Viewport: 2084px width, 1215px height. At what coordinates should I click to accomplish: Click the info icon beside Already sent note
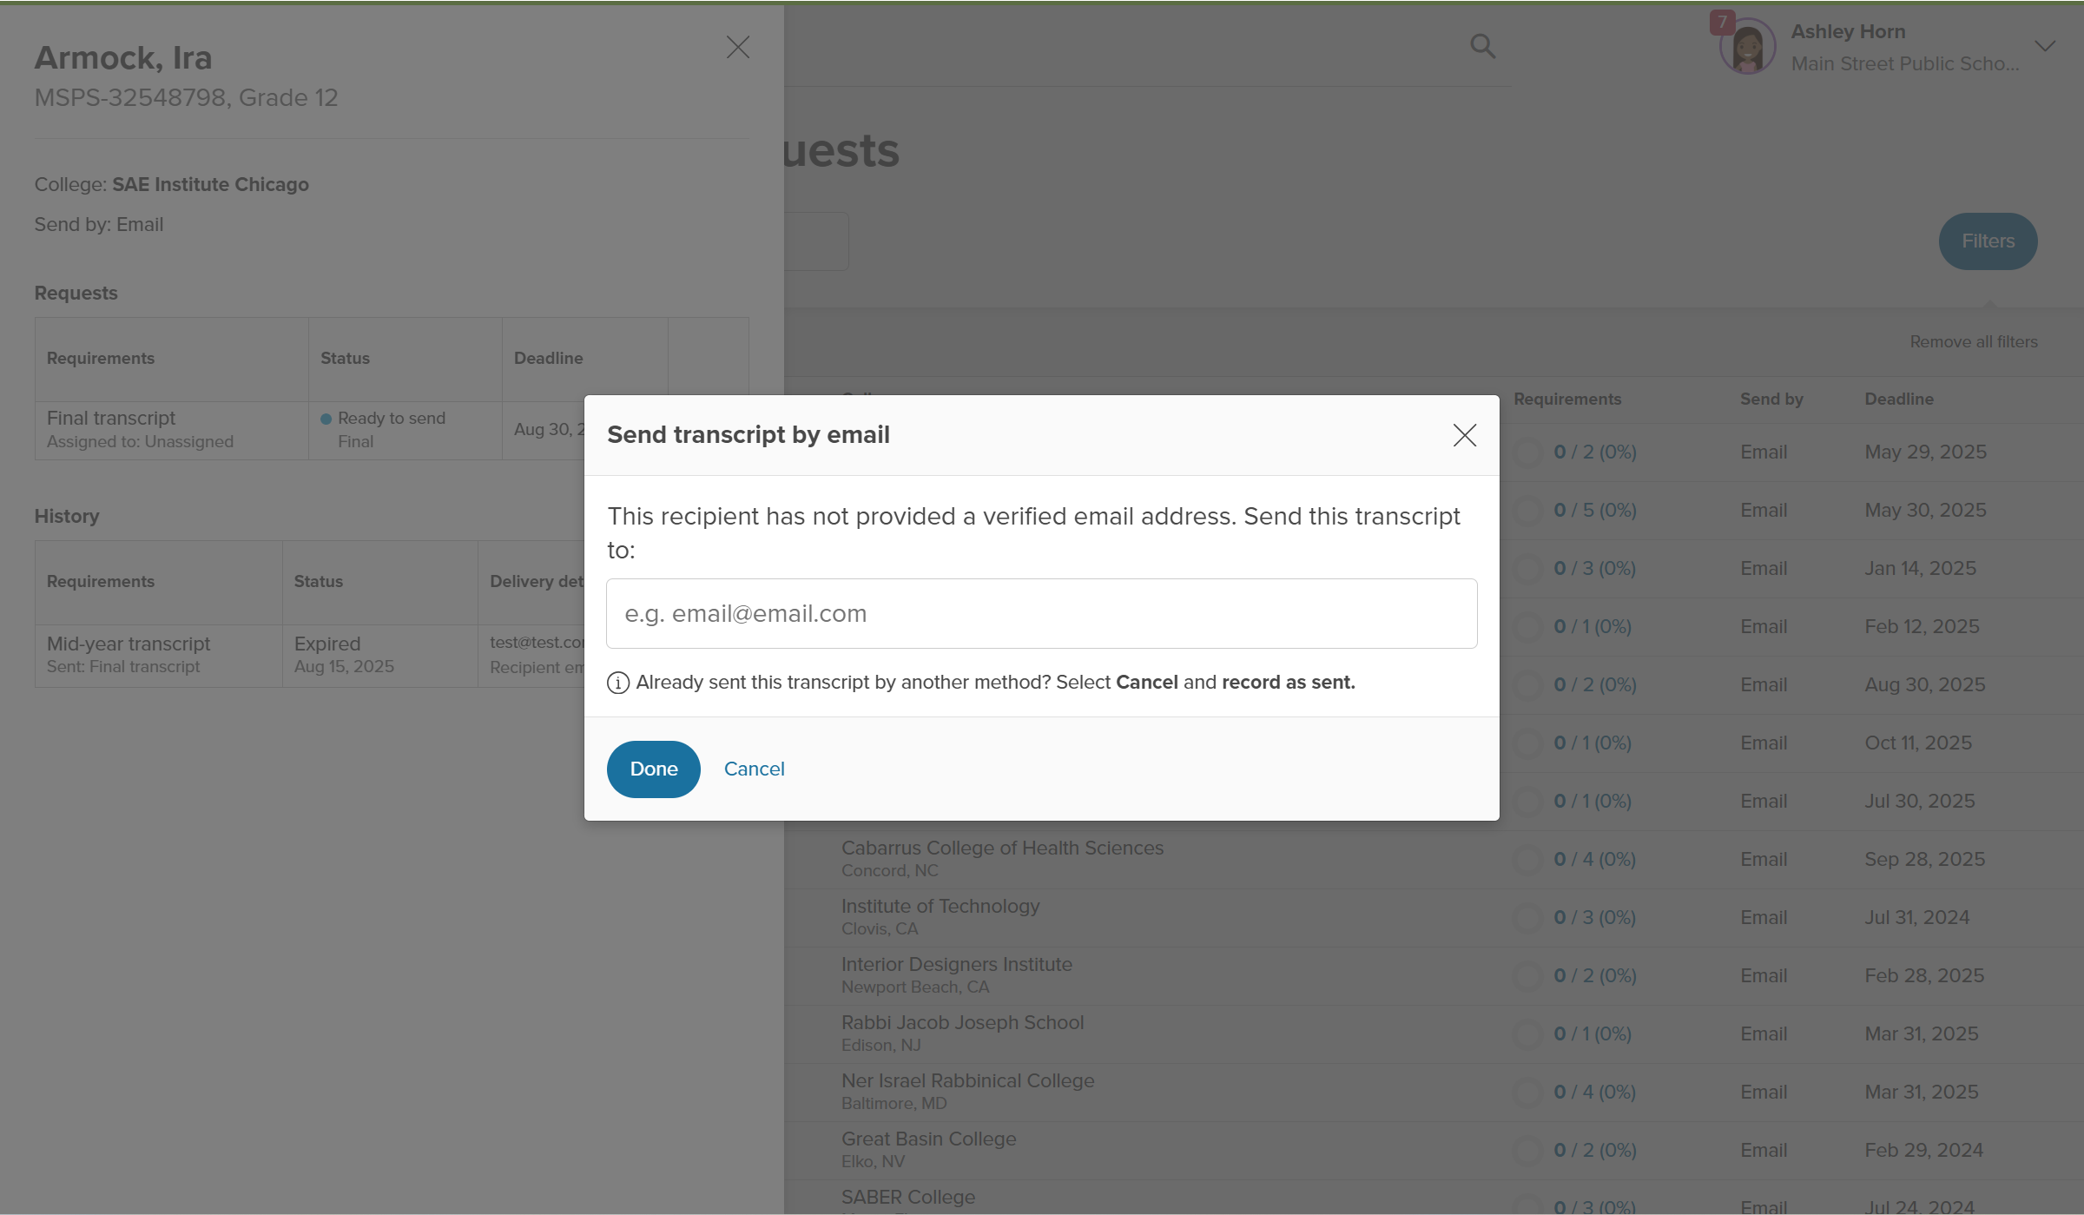coord(617,683)
